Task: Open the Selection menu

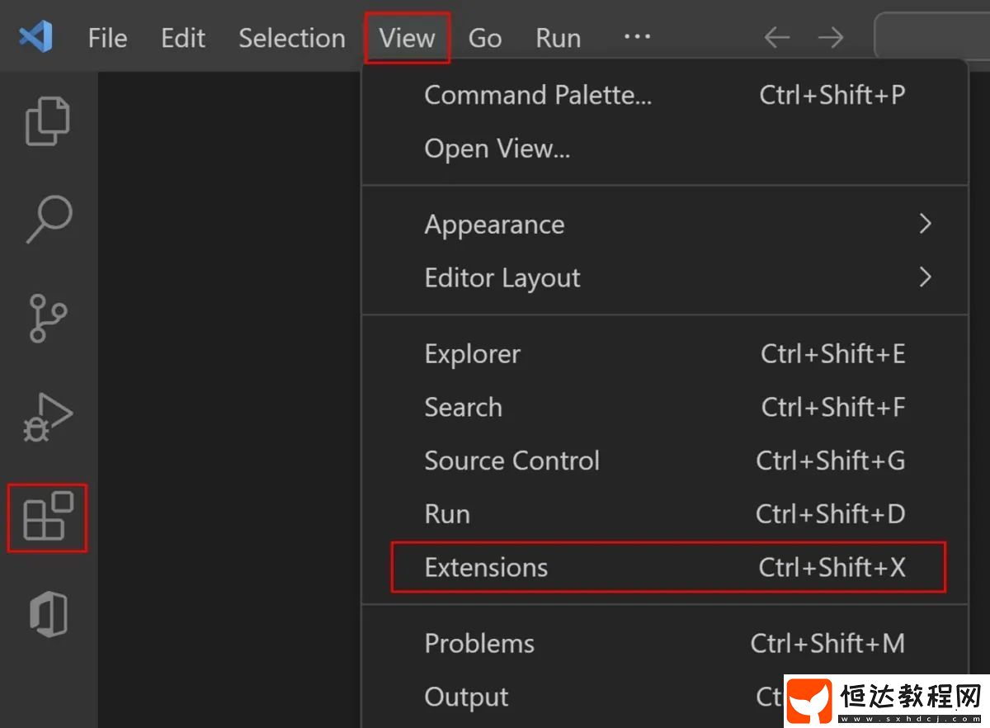Action: pos(292,38)
